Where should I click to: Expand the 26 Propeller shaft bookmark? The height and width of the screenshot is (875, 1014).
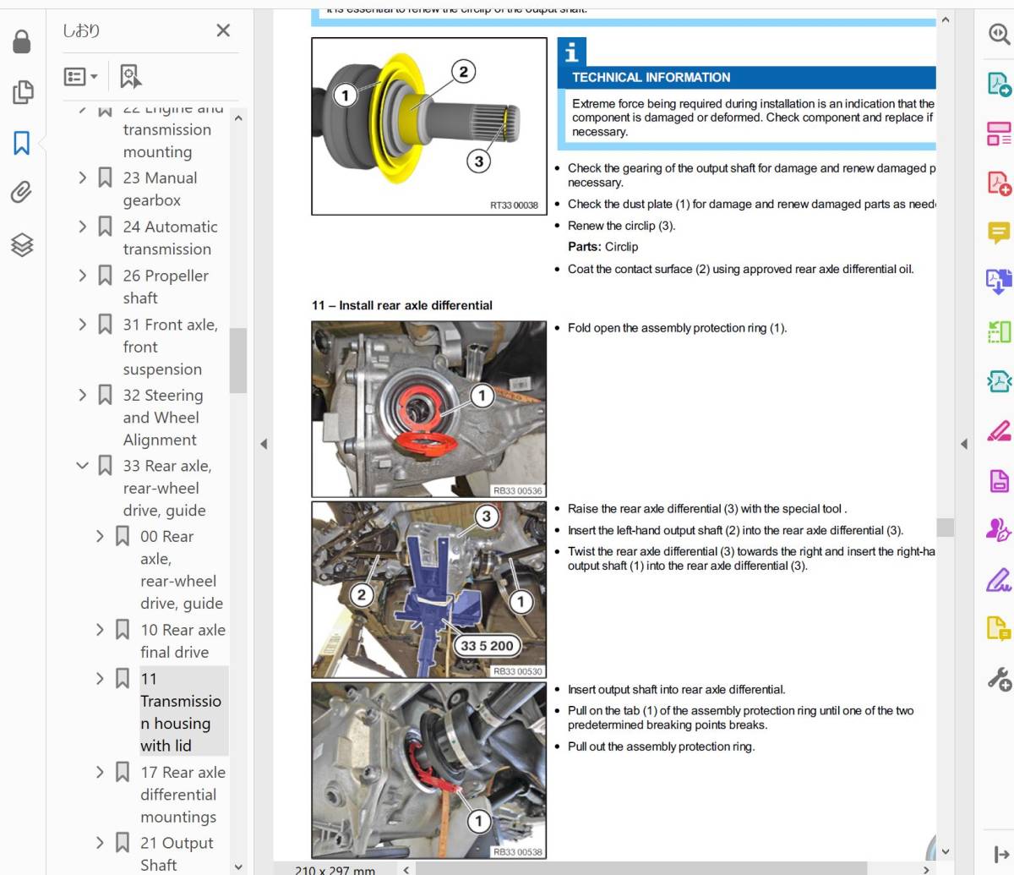(82, 276)
